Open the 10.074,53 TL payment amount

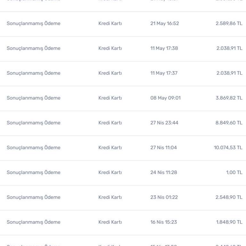point(228,148)
